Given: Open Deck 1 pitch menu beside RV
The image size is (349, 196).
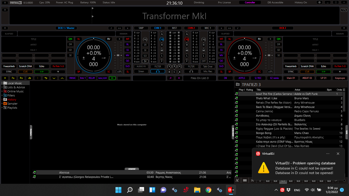Looking at the screenshot, I should point(119,39).
